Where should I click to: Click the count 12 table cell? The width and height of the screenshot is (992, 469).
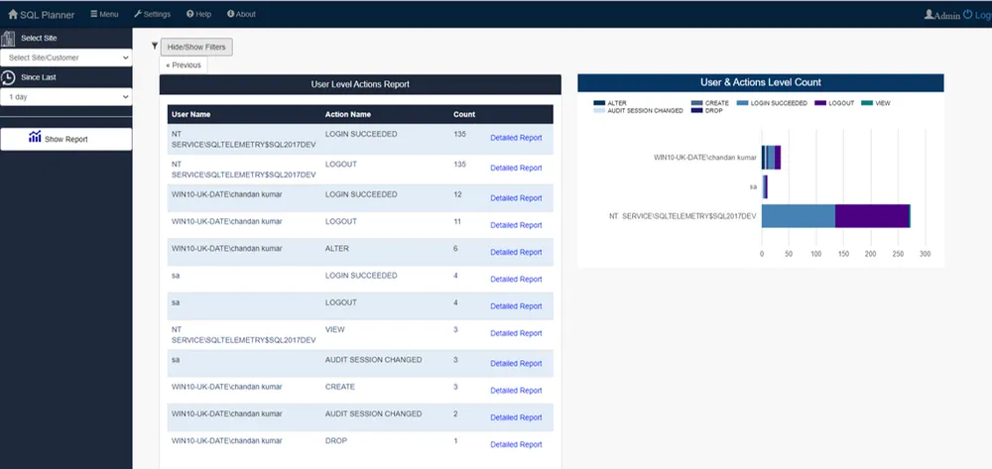coord(458,194)
